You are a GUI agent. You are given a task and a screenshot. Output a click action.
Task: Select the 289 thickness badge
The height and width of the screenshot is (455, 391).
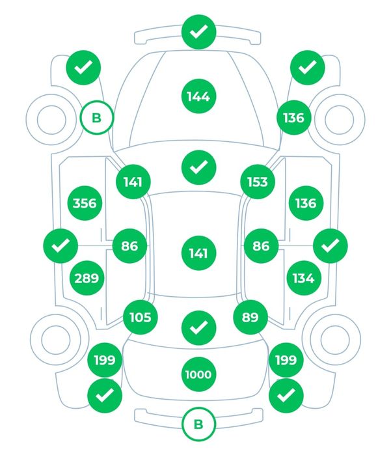(87, 279)
